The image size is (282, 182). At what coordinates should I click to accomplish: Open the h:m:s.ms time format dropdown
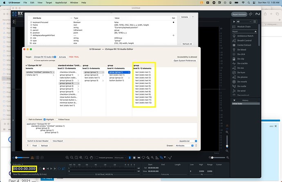[18, 164]
